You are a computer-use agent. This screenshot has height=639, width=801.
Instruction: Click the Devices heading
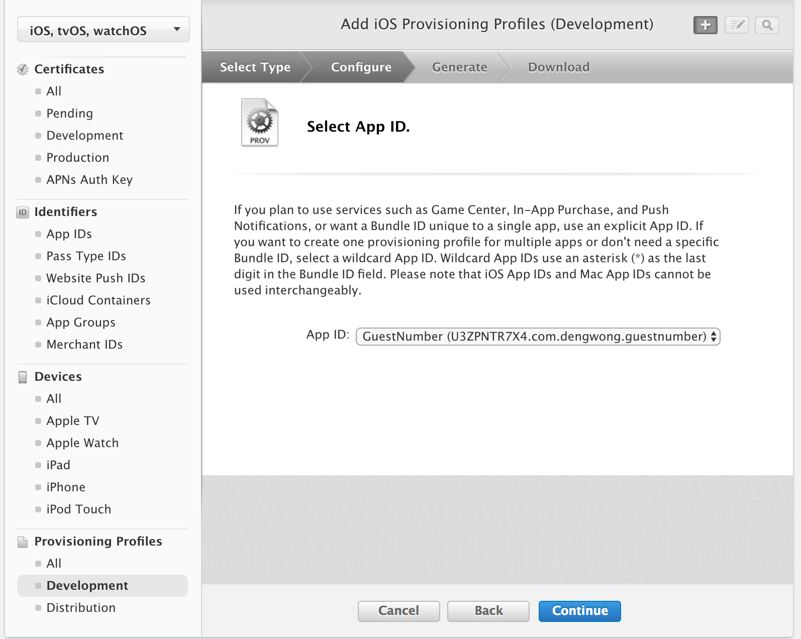(x=58, y=377)
